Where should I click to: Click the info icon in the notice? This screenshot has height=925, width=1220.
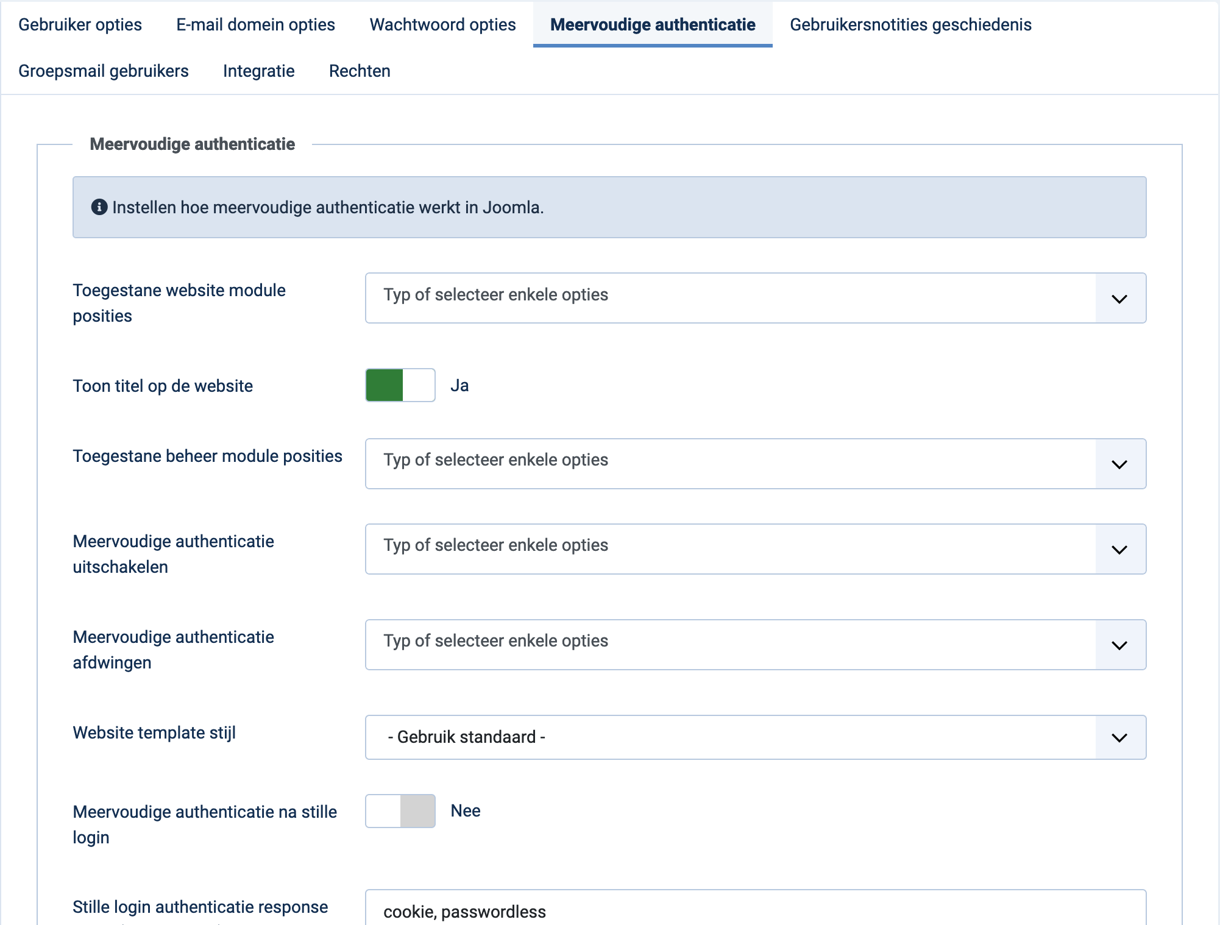(x=99, y=207)
